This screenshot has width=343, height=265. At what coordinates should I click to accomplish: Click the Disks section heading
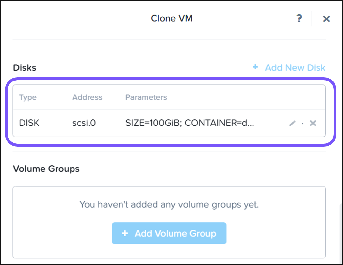[x=24, y=68]
